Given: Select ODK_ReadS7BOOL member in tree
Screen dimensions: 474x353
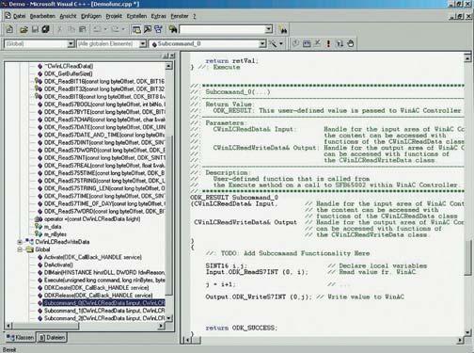Looking at the screenshot, I should click(x=105, y=104).
